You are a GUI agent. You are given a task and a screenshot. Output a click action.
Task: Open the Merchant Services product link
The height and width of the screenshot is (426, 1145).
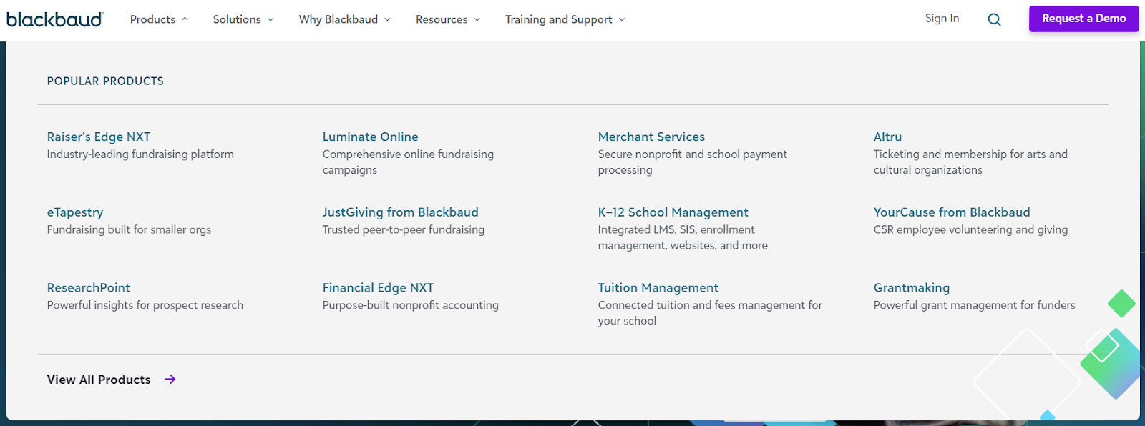pyautogui.click(x=651, y=137)
